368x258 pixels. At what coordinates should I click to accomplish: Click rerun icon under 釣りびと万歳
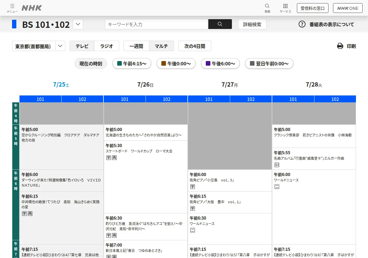click(114, 235)
